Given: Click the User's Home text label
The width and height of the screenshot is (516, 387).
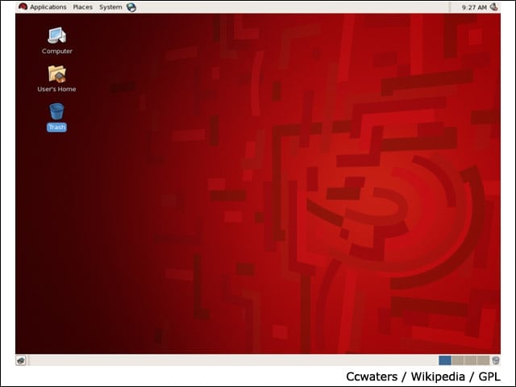Looking at the screenshot, I should pos(56,89).
